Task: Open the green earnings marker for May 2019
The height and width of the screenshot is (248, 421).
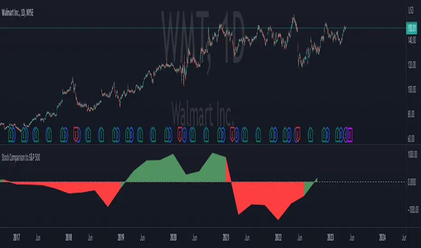Action: point(140,134)
